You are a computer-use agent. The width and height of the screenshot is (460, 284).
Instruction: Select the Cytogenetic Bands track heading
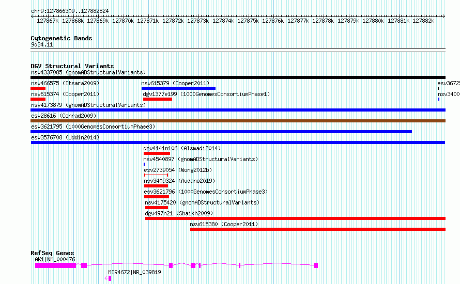coord(62,38)
